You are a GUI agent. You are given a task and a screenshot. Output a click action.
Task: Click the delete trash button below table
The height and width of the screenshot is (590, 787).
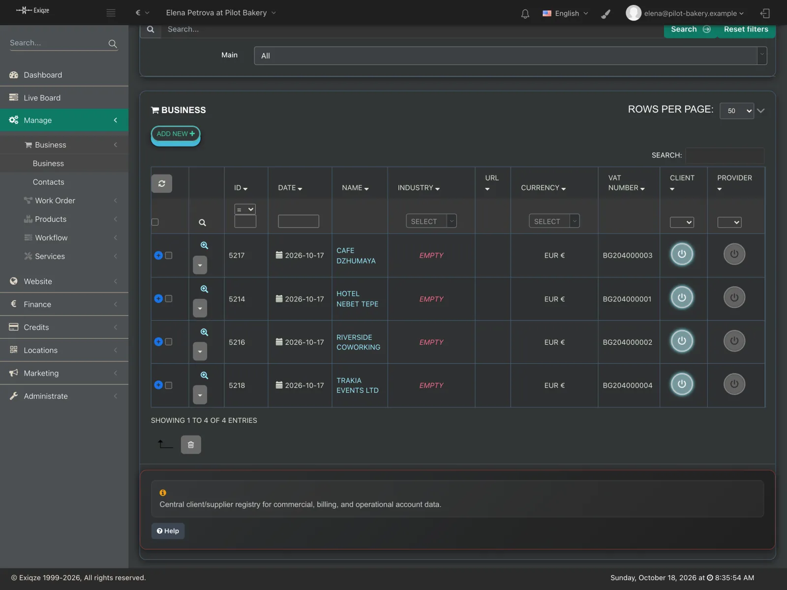click(191, 444)
